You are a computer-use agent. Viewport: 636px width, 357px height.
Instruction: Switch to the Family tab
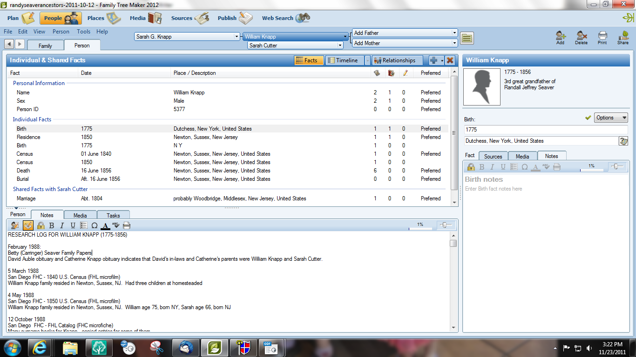pyautogui.click(x=45, y=46)
